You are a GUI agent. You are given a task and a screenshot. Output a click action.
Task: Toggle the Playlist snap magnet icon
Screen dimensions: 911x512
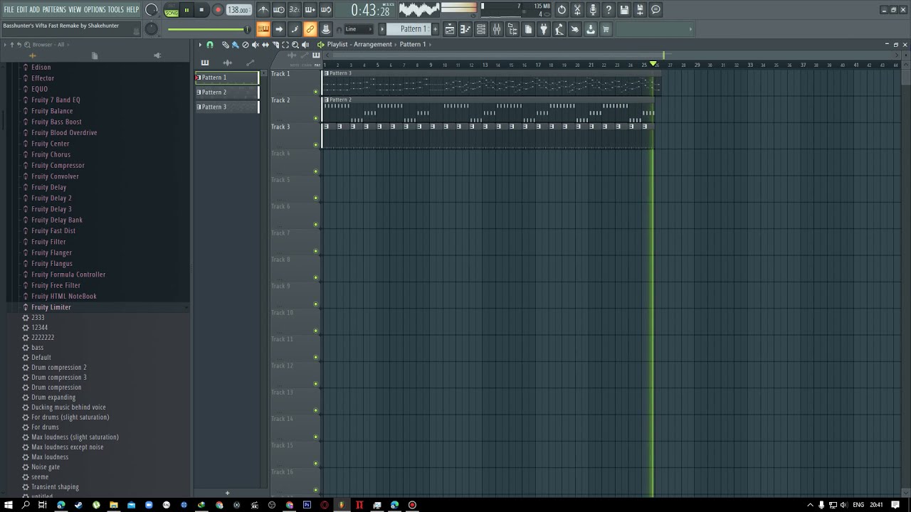pyautogui.click(x=210, y=45)
